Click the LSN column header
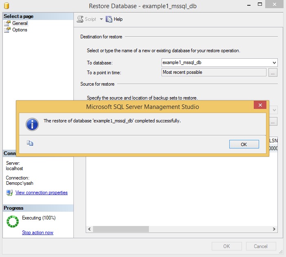Image resolution: width=286 pixels, height=257 pixels. tap(273, 140)
